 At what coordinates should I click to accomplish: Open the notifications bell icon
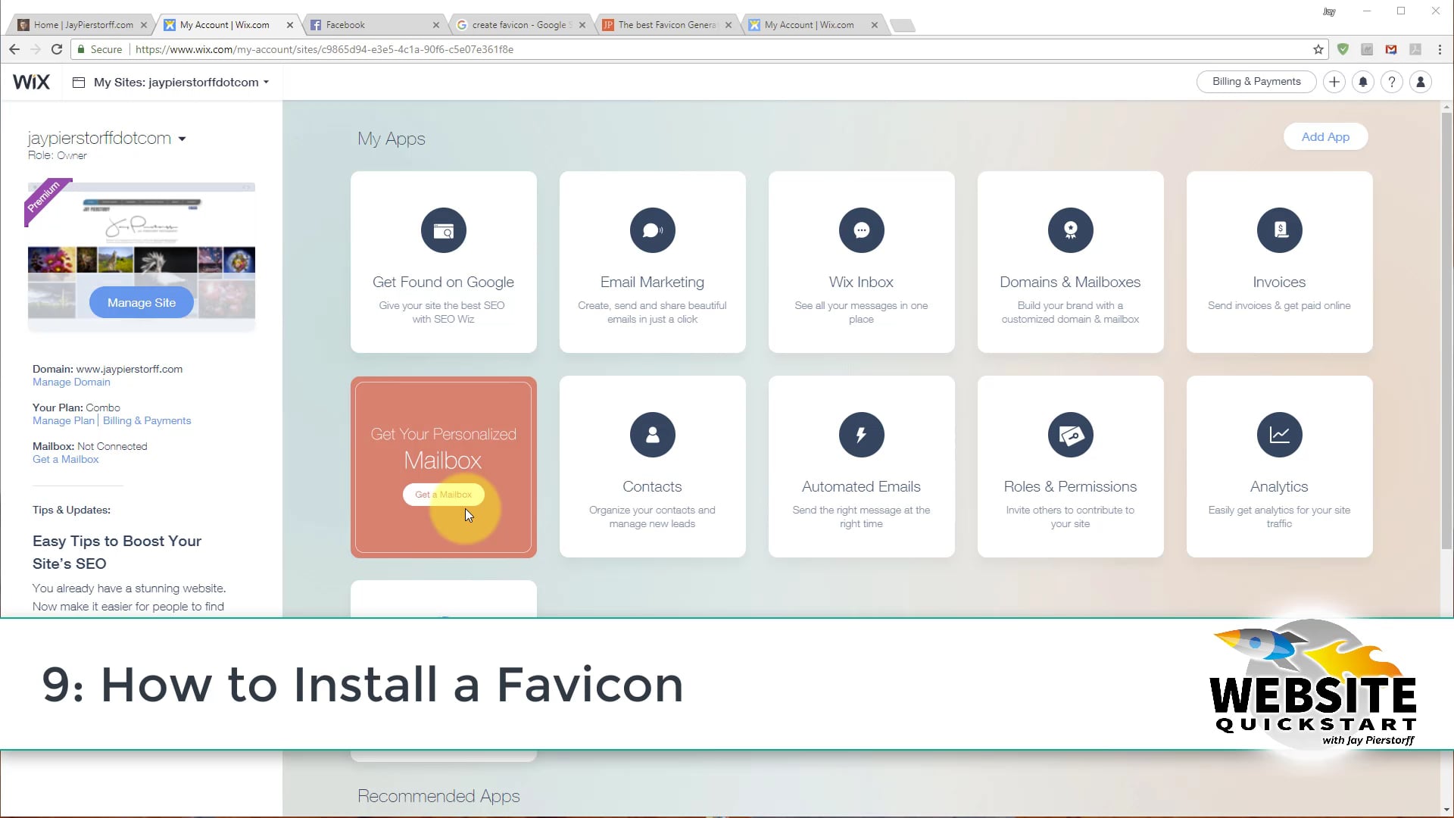click(1362, 82)
